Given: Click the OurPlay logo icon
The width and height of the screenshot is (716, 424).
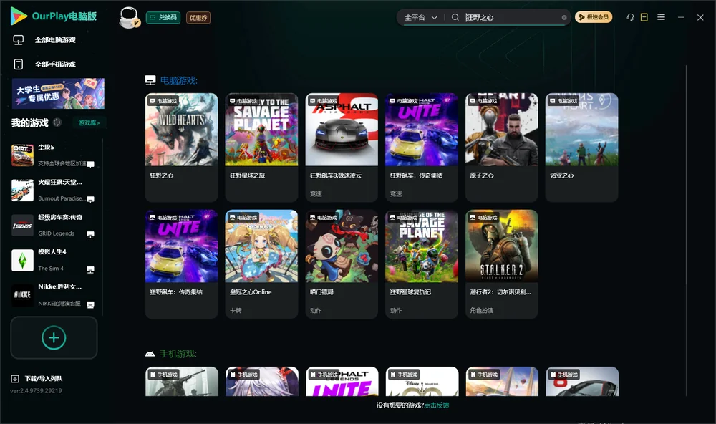Looking at the screenshot, I should [x=19, y=16].
